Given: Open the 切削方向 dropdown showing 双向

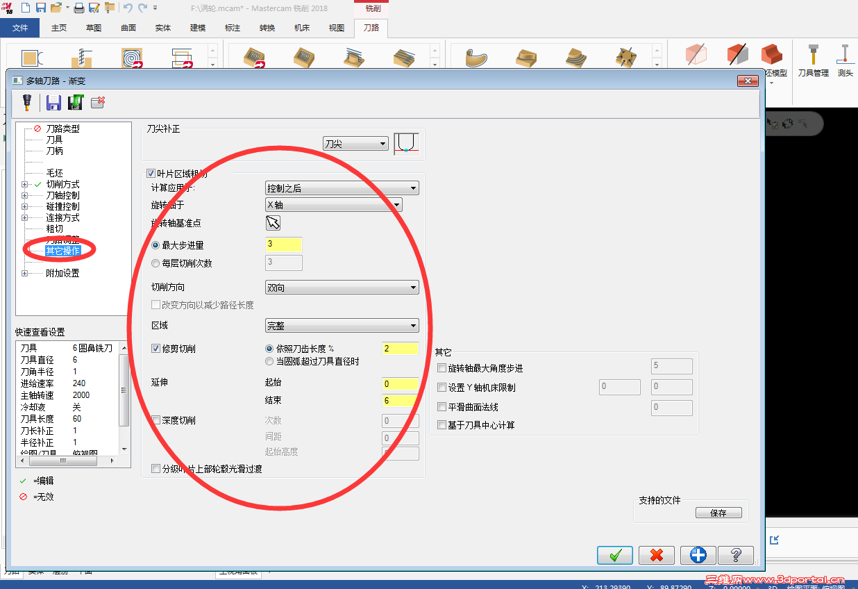Looking at the screenshot, I should [x=342, y=288].
